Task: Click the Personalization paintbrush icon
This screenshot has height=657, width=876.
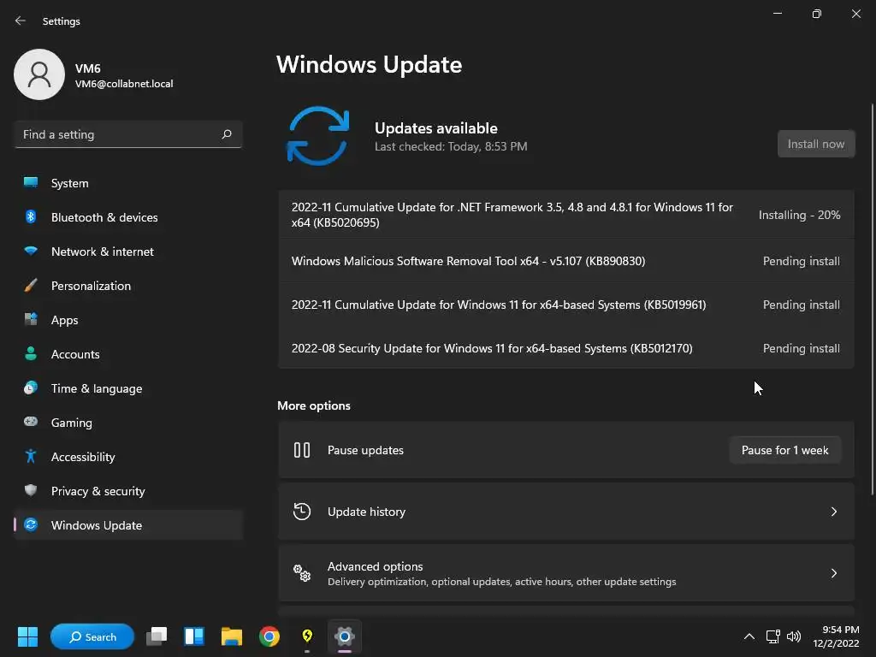Action: (31, 286)
